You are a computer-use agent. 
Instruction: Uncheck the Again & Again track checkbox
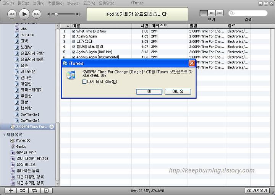[74, 36]
